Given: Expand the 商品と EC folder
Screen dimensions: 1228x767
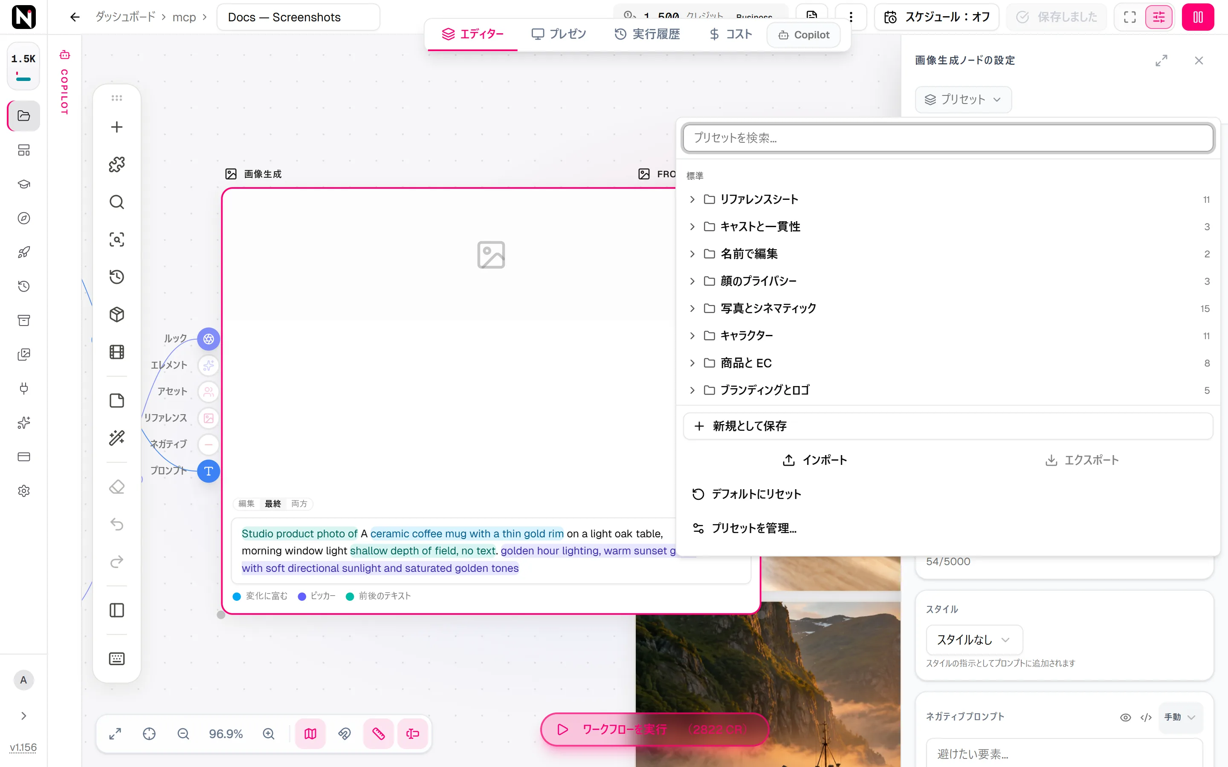Looking at the screenshot, I should (x=947, y=363).
